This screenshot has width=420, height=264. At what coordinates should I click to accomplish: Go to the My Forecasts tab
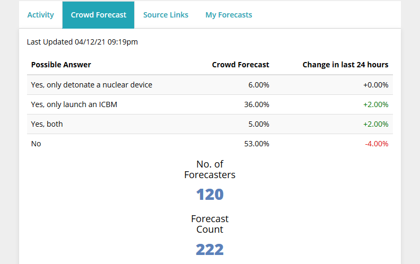click(x=229, y=15)
